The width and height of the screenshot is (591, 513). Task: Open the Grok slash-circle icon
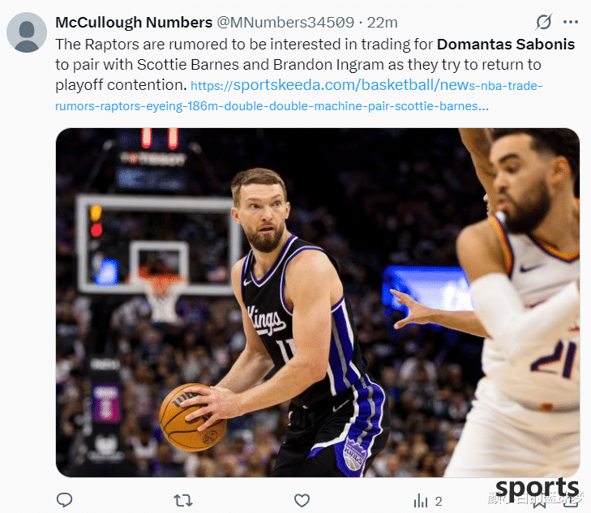click(x=543, y=22)
